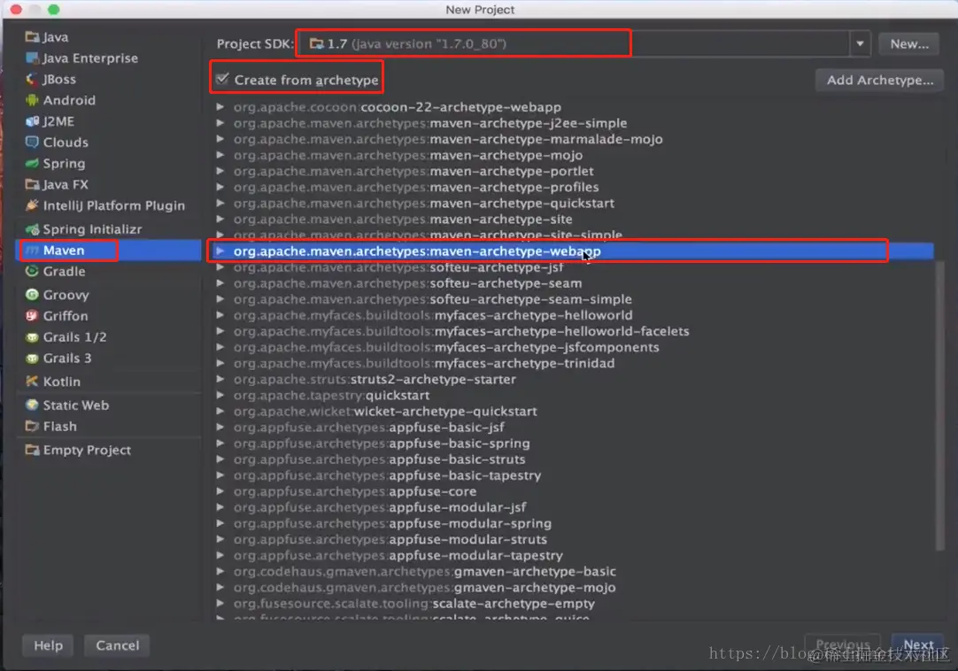Click the Maven icon in sidebar
The width and height of the screenshot is (958, 671).
32,250
